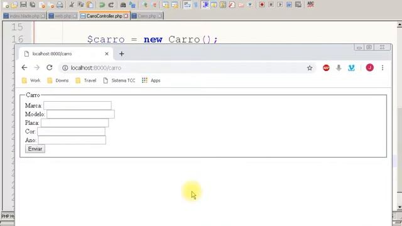Click the spell check ABC icon

click(310, 4)
